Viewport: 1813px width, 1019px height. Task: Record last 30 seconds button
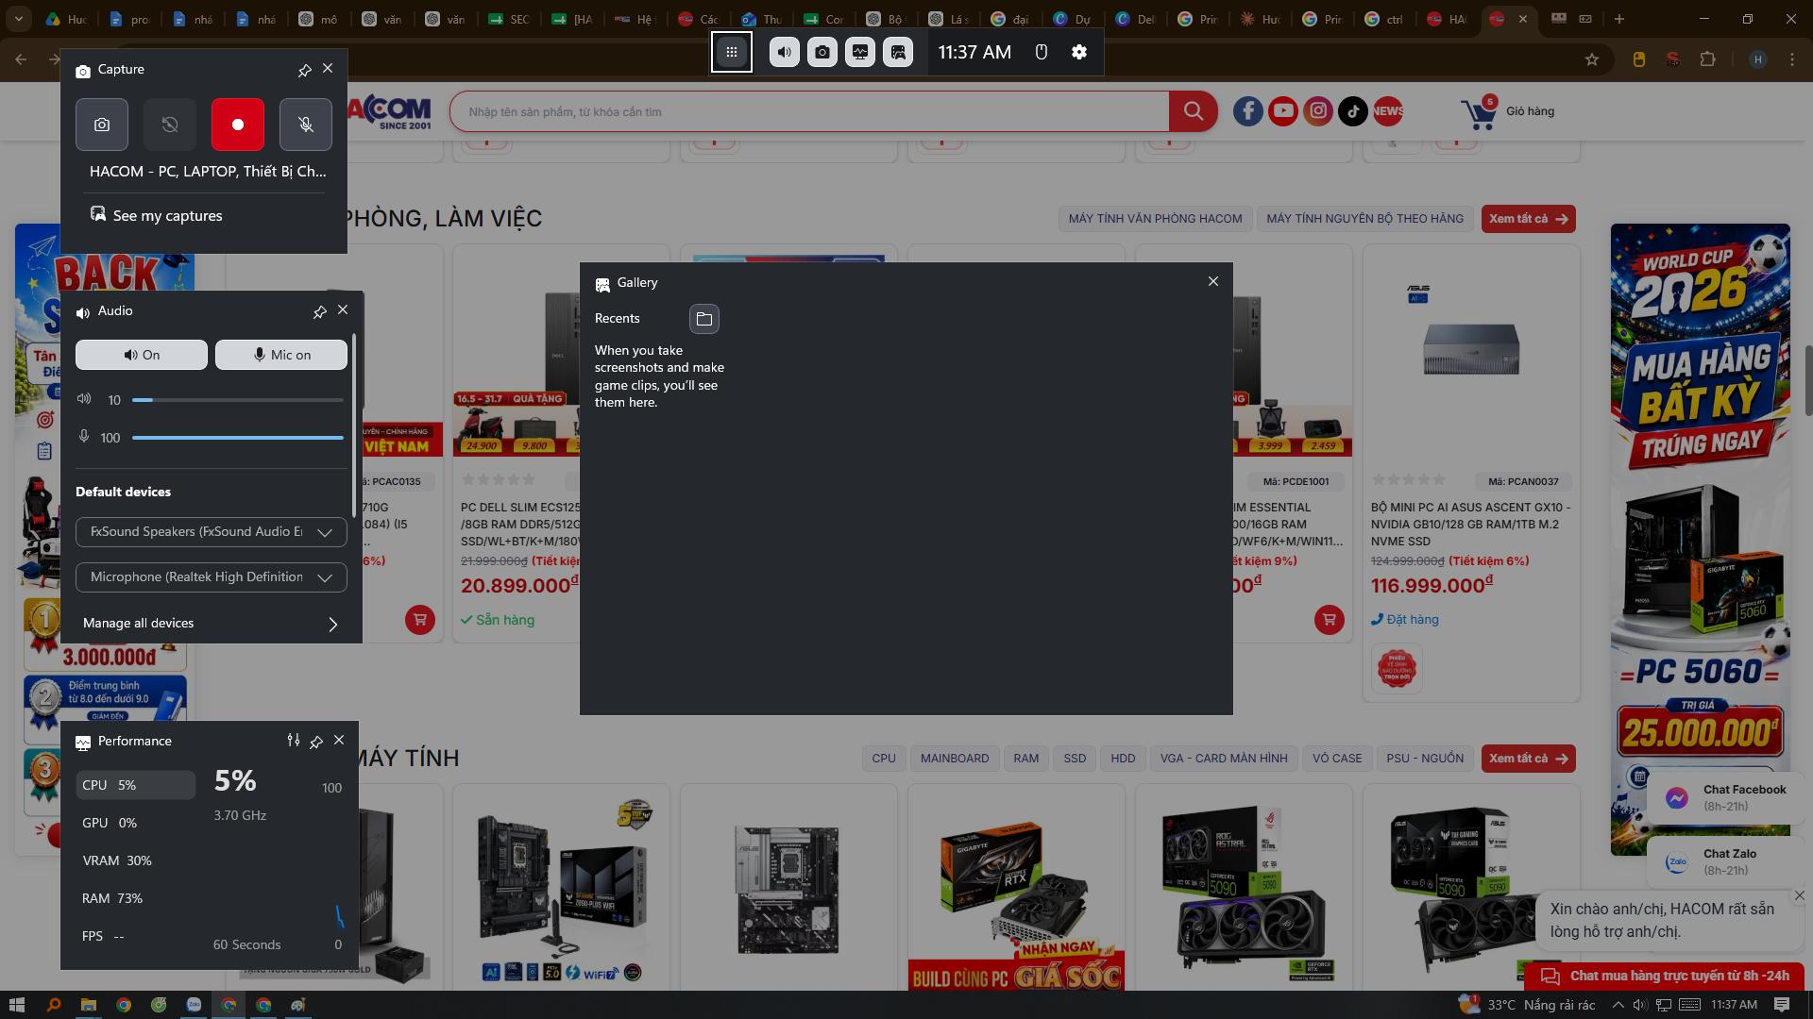170,125
